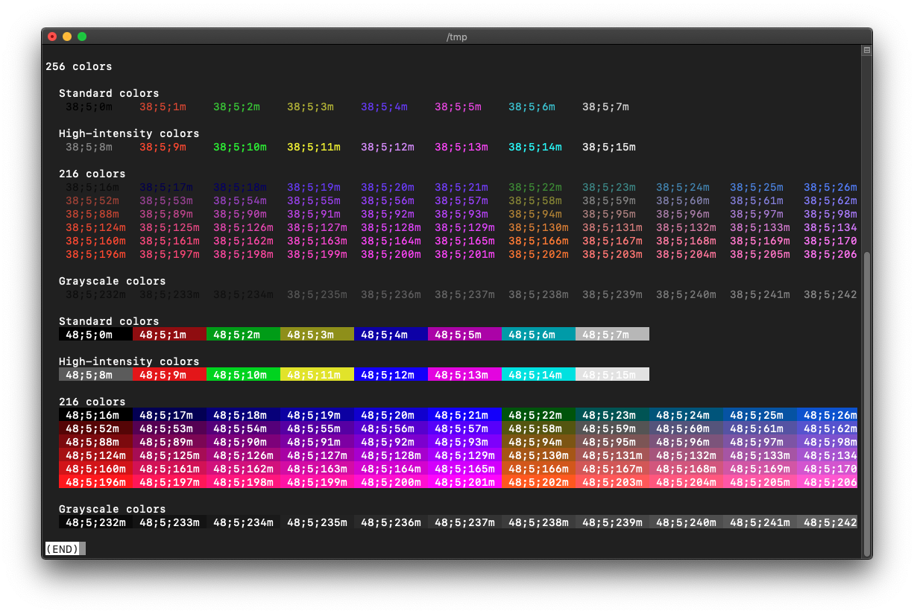Click the split pane icon above the scrollbar

(x=866, y=51)
